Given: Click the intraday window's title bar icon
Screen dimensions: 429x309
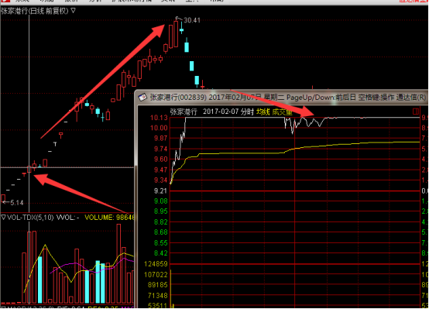Looking at the screenshot, I should [142, 97].
